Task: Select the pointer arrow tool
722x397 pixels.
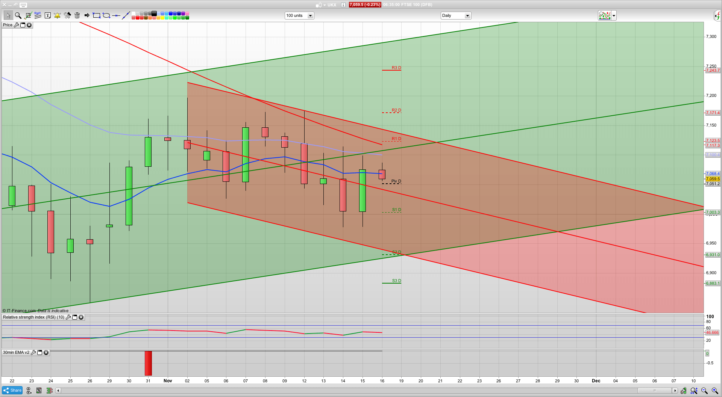Action: [x=8, y=15]
